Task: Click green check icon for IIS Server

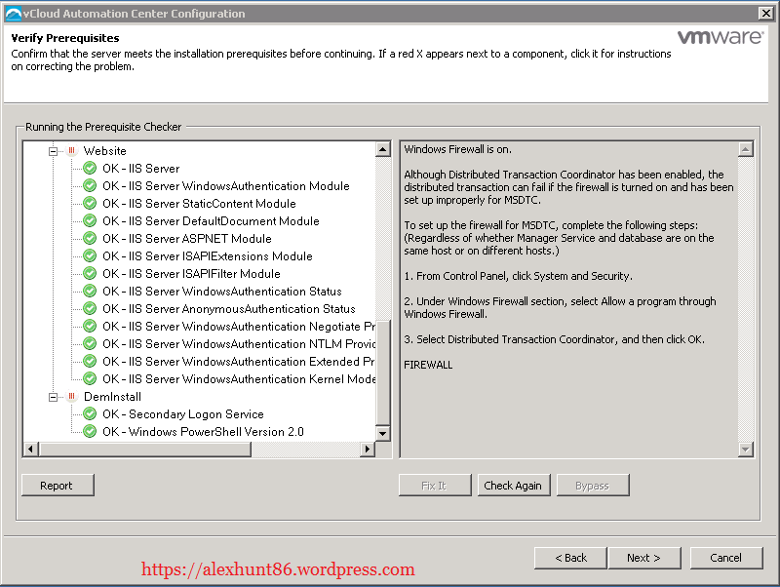Action: [90, 168]
